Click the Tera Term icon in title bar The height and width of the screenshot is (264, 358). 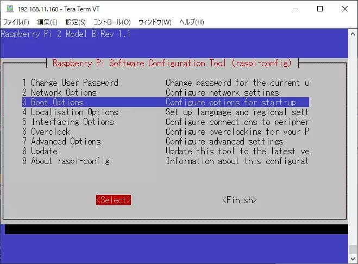(x=10, y=9)
